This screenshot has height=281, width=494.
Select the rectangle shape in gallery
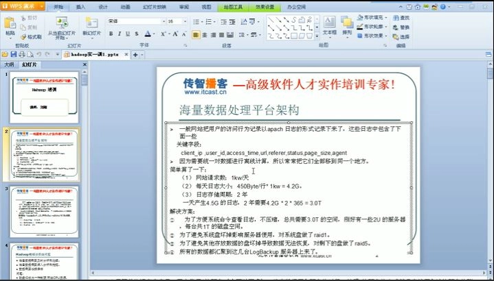point(294,36)
